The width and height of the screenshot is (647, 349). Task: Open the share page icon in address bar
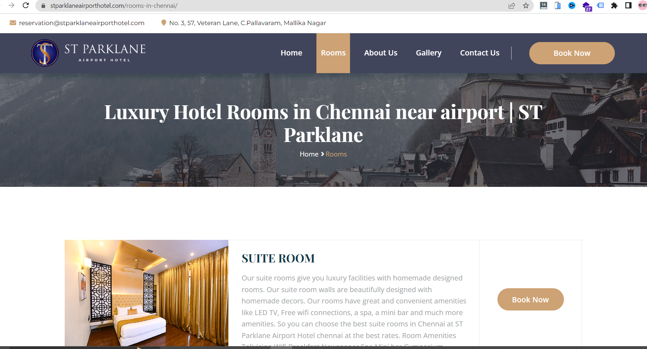(x=512, y=6)
